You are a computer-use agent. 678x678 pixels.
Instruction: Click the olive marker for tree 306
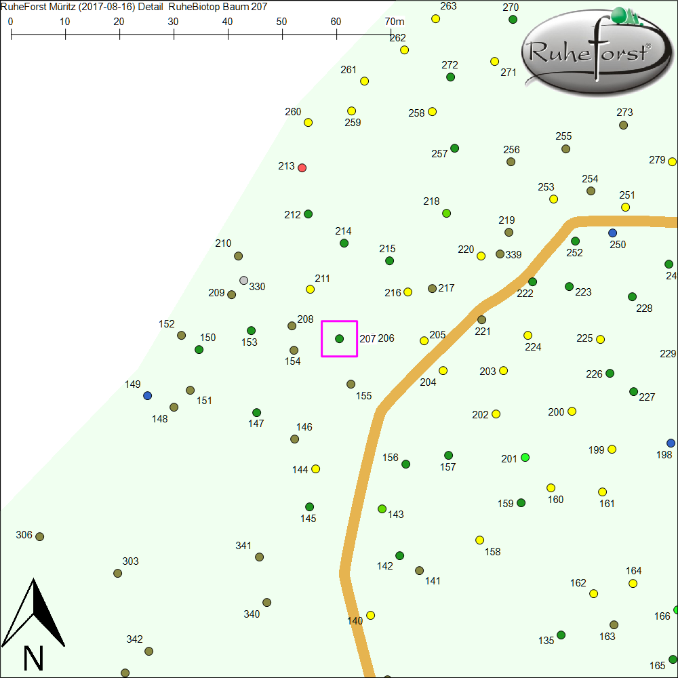click(x=40, y=536)
